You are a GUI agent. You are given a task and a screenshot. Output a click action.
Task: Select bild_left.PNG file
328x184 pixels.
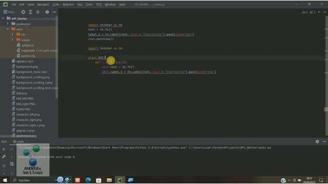(23, 99)
